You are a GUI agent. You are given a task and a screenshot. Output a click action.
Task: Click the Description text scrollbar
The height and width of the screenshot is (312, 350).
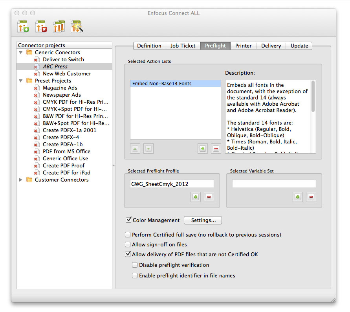point(313,96)
